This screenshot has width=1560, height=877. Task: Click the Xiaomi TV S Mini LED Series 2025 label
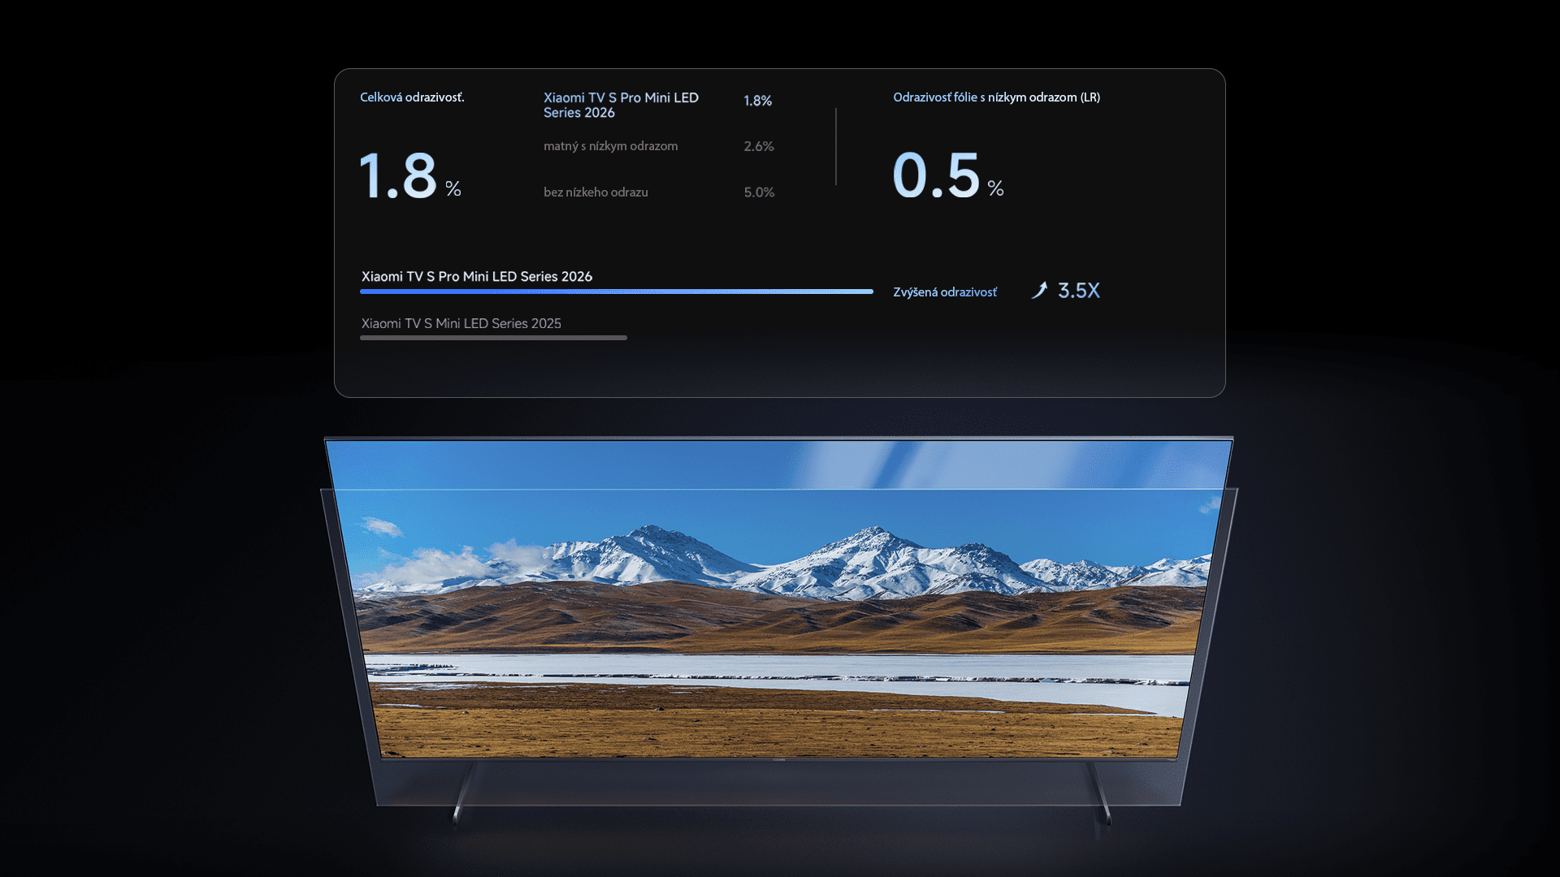[461, 323]
